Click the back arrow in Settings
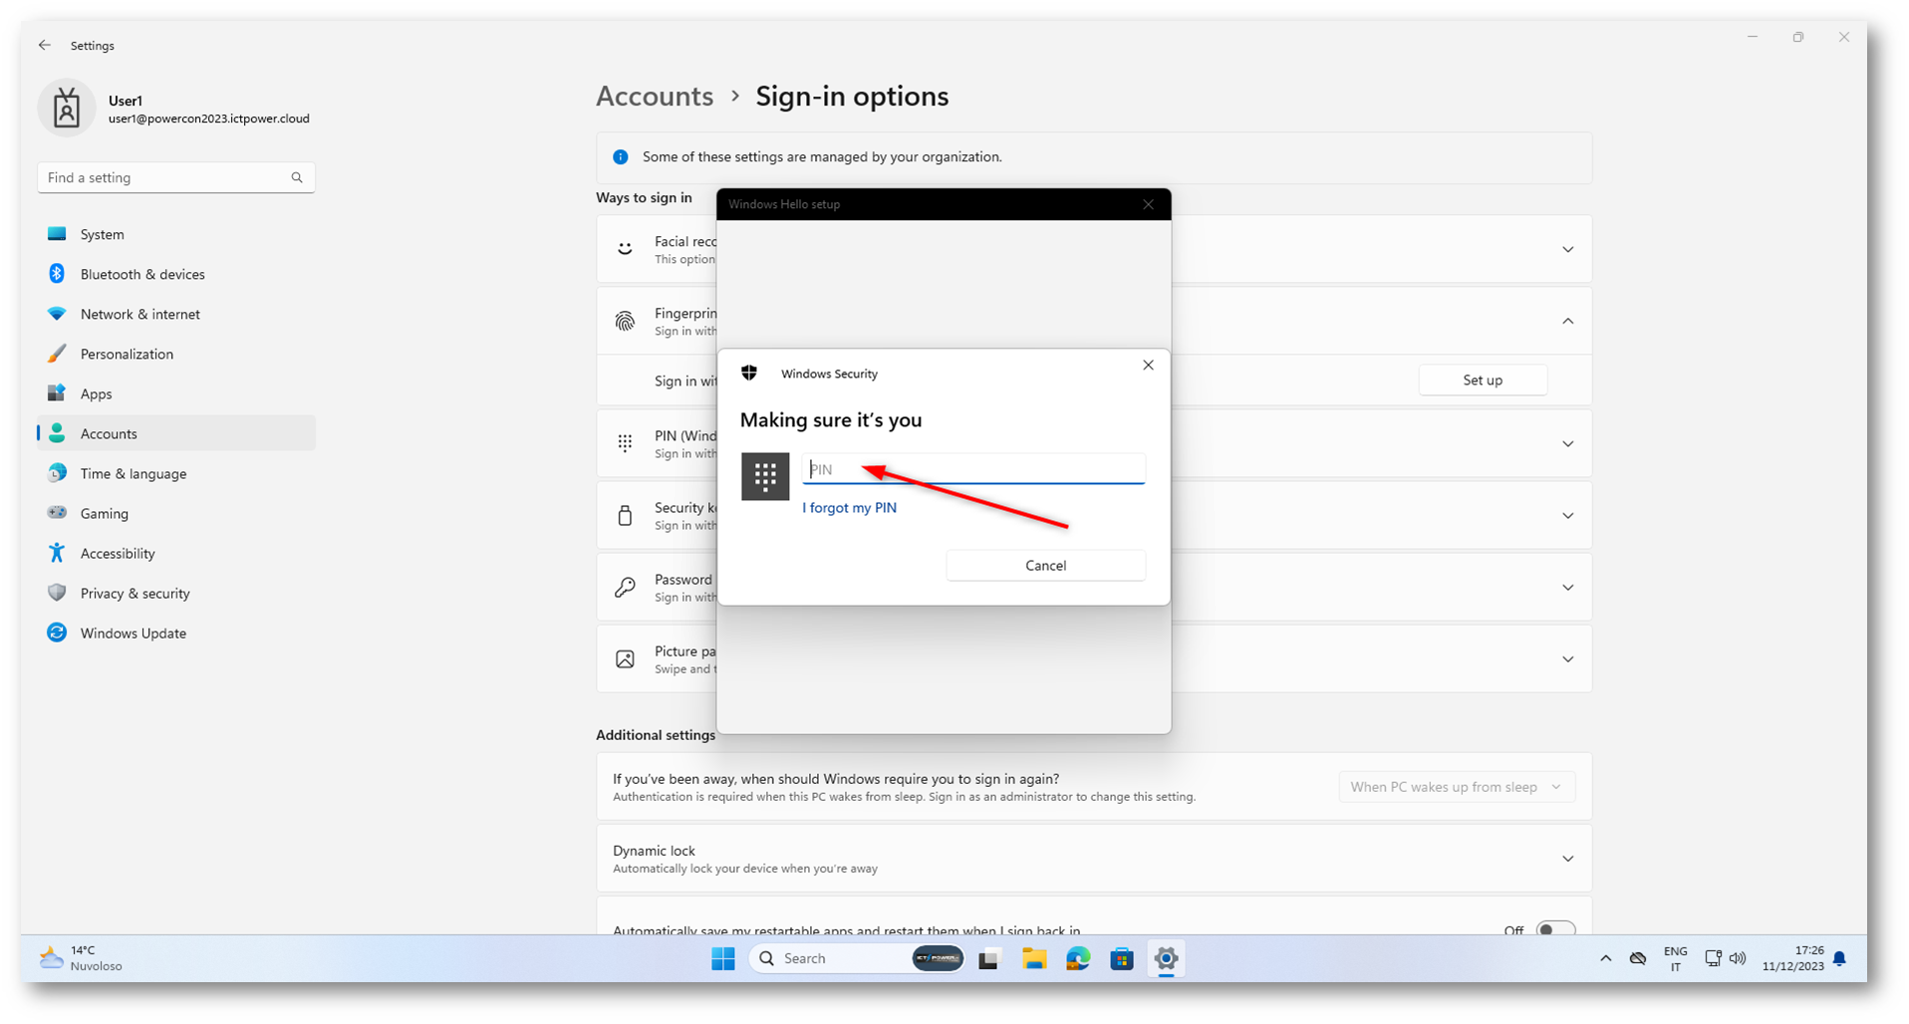Image resolution: width=1909 pixels, height=1024 pixels. 45,46
